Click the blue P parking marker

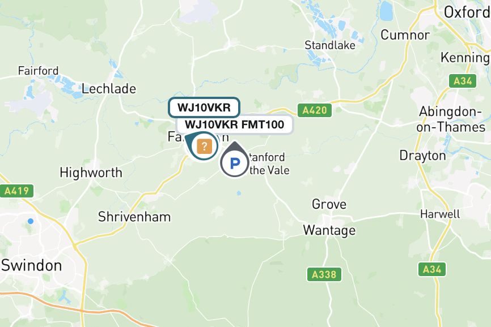[x=235, y=162]
